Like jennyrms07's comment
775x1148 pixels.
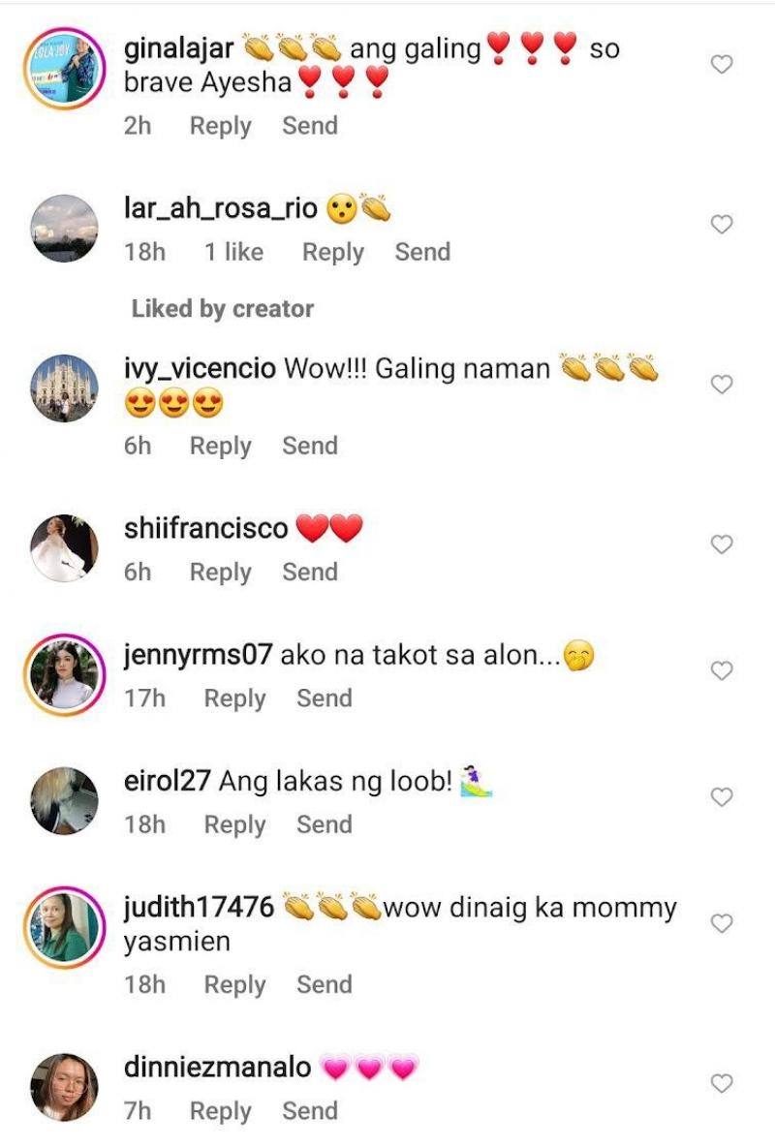722,670
